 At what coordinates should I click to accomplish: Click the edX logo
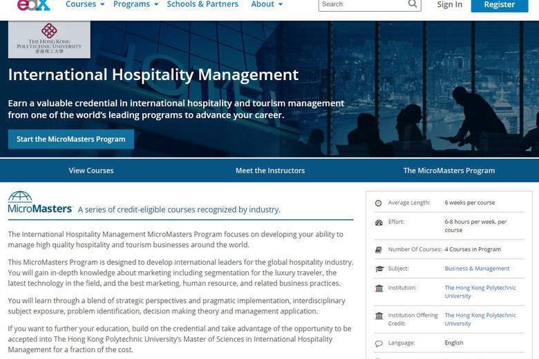[x=33, y=5]
